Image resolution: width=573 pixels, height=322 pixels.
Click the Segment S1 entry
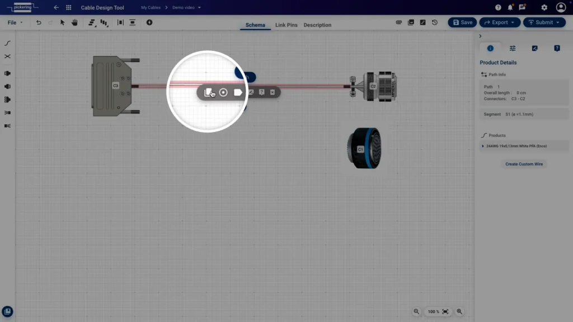524,114
